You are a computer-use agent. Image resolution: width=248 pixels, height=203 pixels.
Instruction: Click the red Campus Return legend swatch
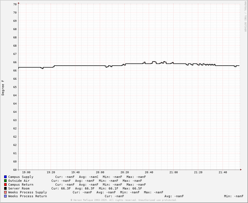[5, 185]
